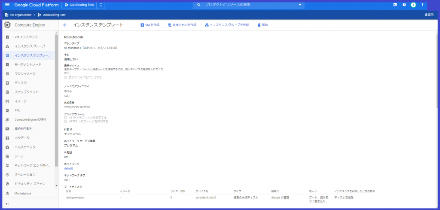Activate Cloud Shell icon

click(x=395, y=5)
